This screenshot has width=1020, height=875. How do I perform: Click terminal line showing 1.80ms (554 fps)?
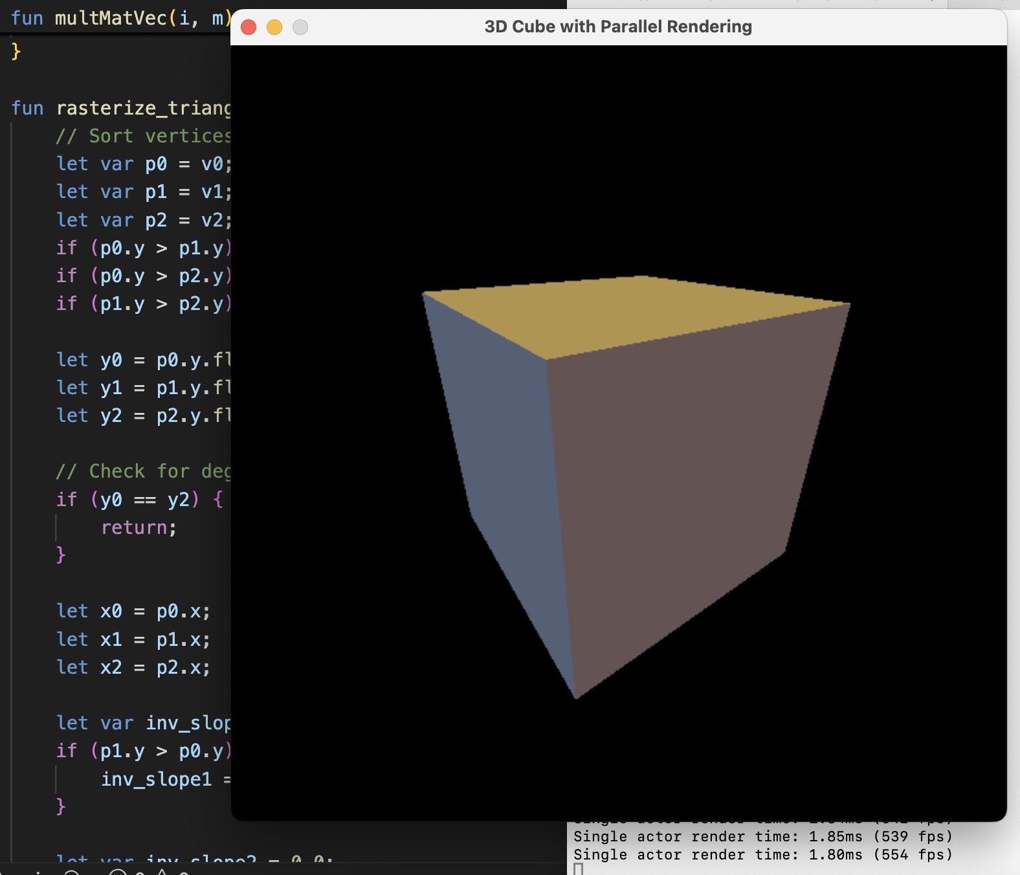(x=762, y=855)
